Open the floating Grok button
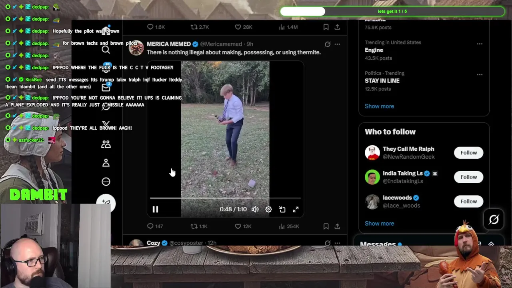This screenshot has height=288, width=512. click(494, 219)
